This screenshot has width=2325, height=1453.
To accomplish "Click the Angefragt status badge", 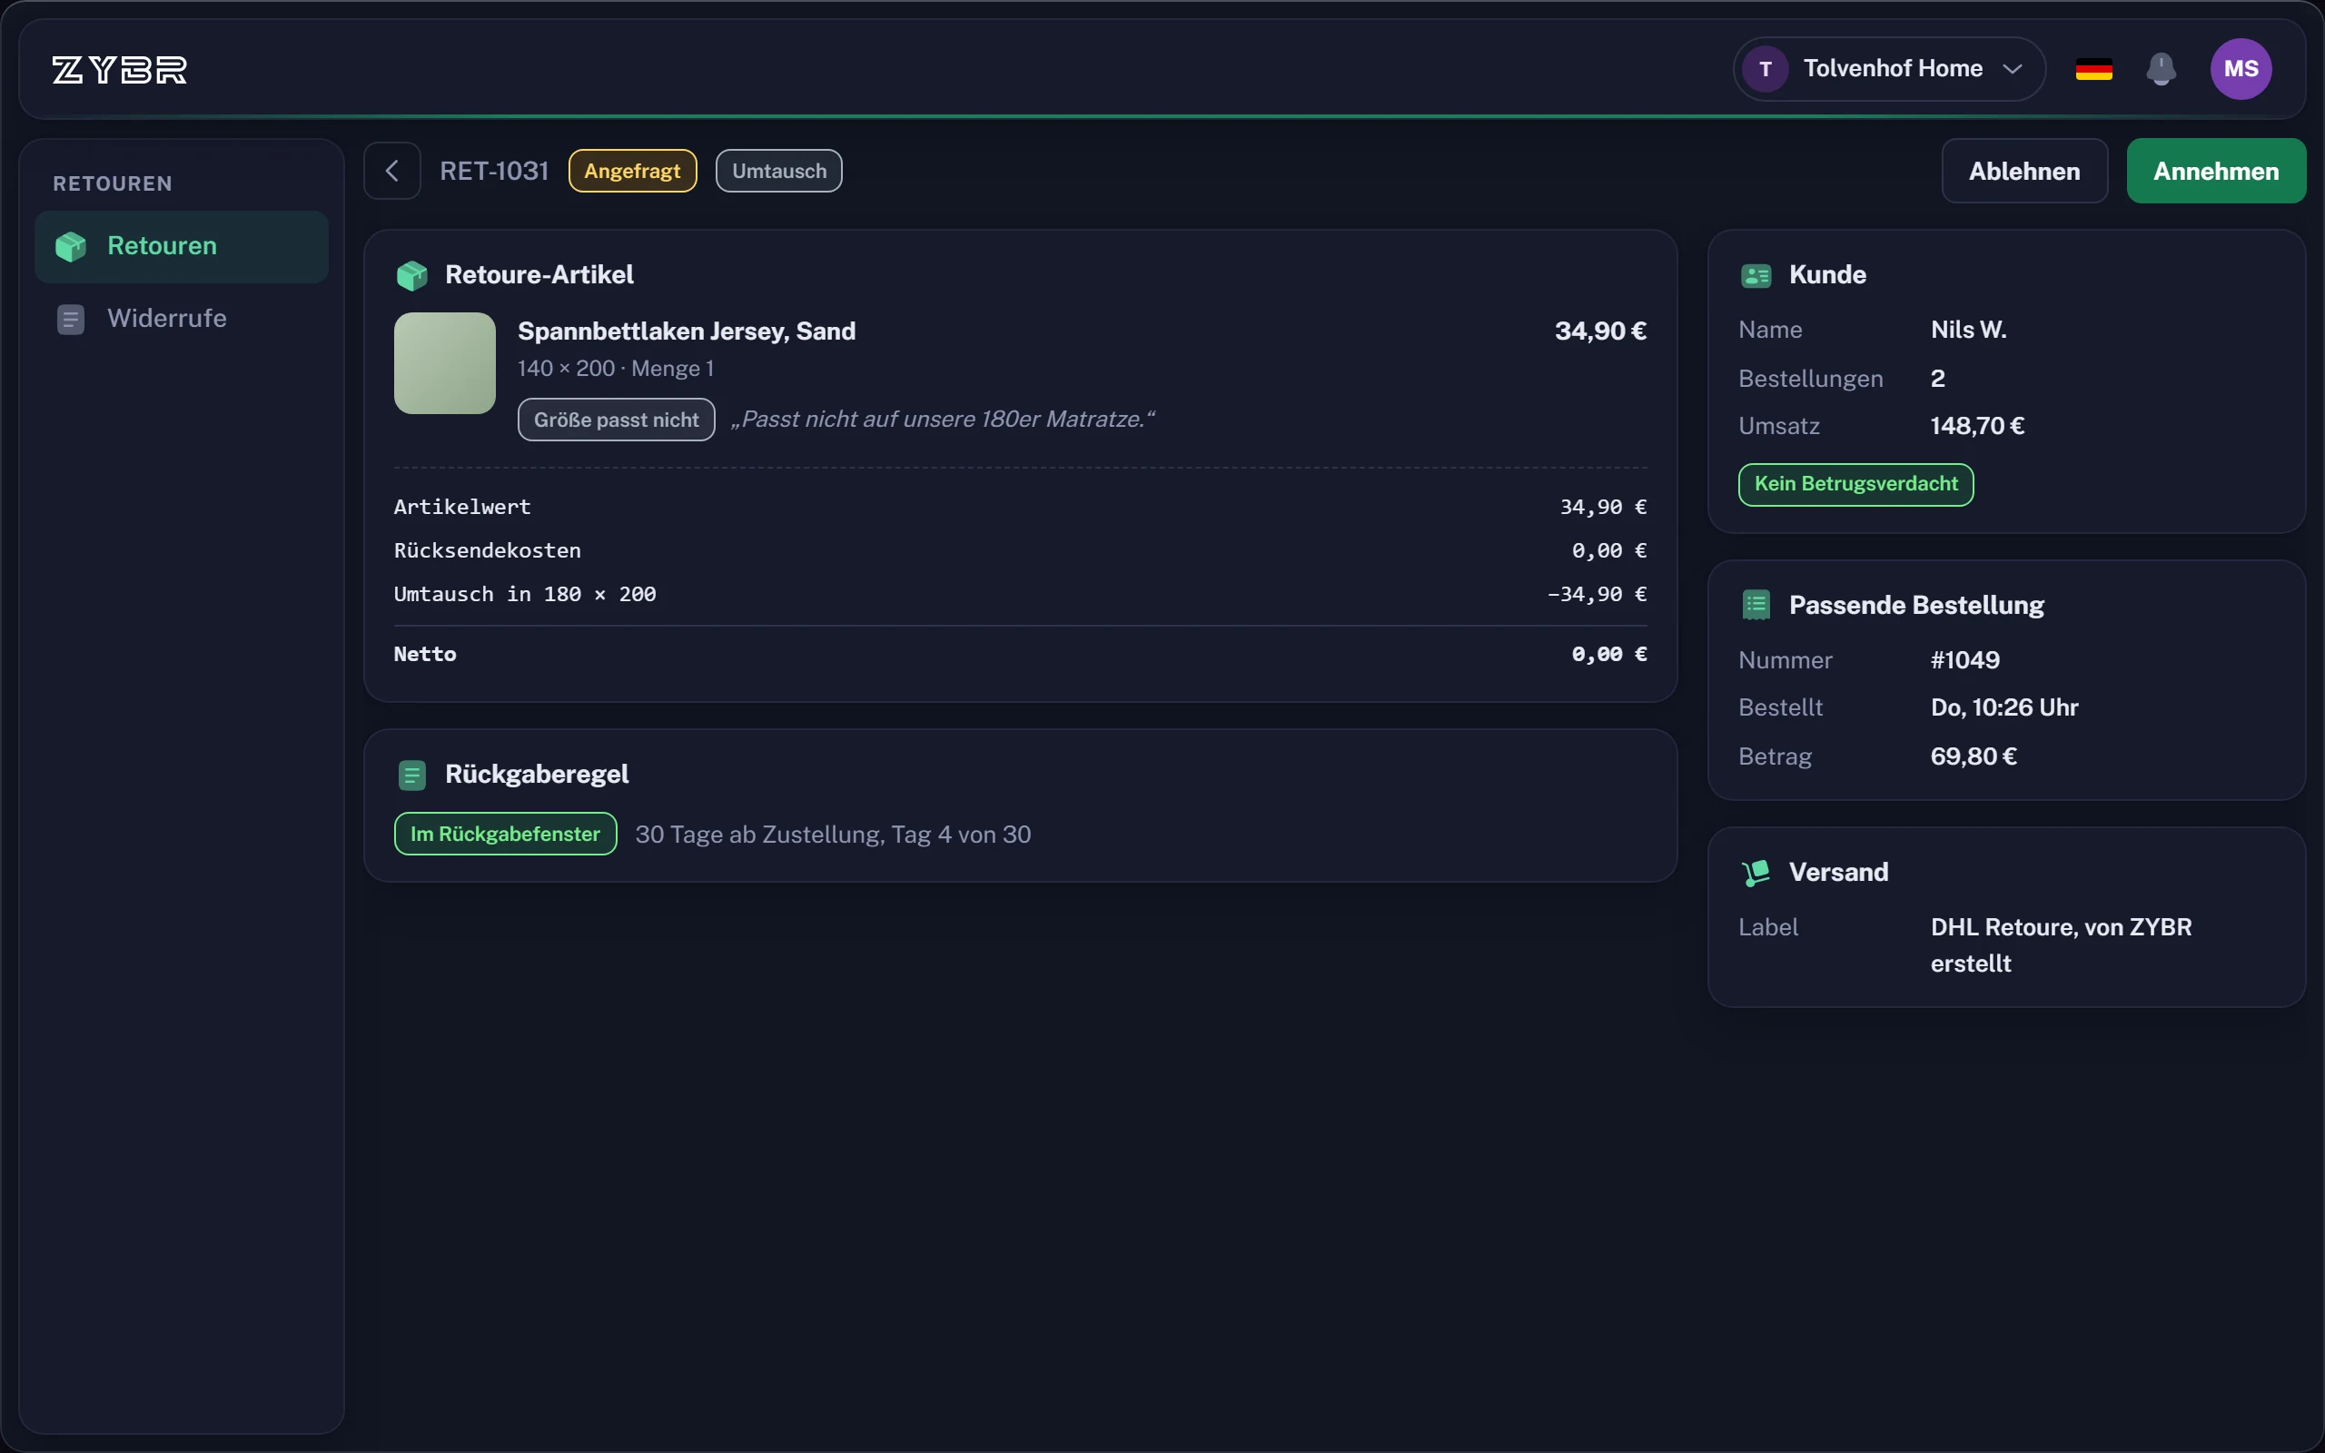I will (x=632, y=171).
